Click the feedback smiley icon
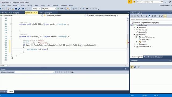The height and width of the screenshot is (97, 172). pyautogui.click(x=134, y=2)
